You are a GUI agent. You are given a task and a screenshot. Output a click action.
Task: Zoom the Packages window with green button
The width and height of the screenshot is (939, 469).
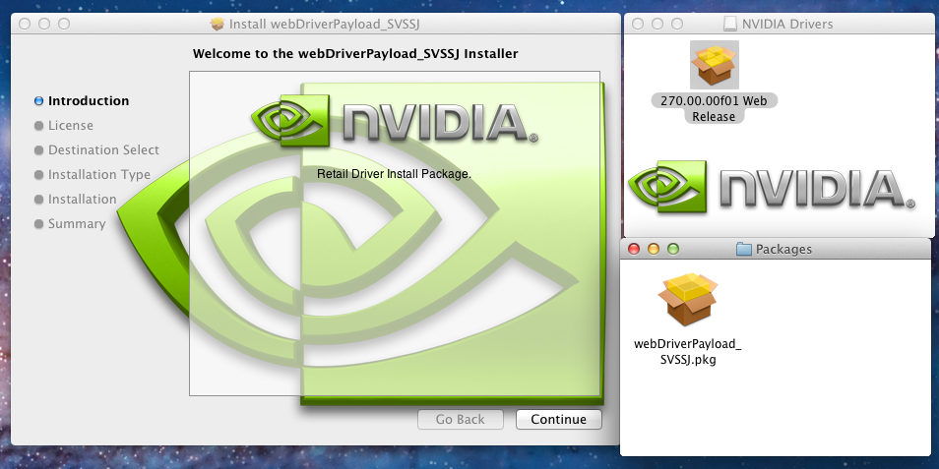click(x=673, y=249)
